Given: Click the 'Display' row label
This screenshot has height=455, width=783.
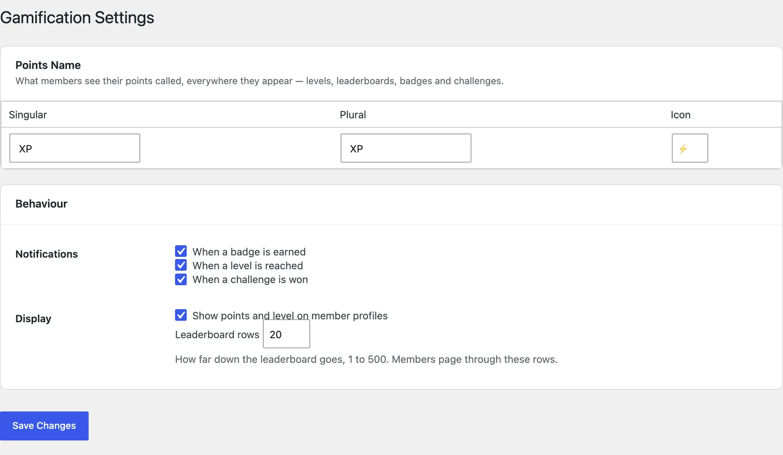Looking at the screenshot, I should pos(33,318).
